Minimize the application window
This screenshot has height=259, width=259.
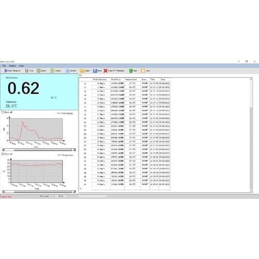pyautogui.click(x=239, y=62)
